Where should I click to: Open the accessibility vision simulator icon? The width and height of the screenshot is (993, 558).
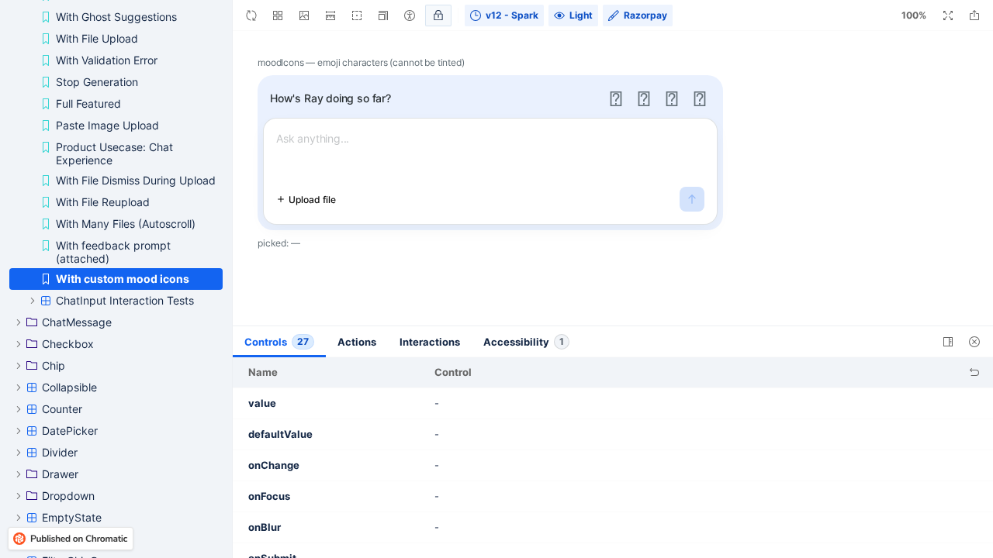pyautogui.click(x=410, y=15)
